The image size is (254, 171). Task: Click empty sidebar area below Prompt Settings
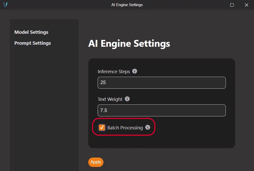44,102
